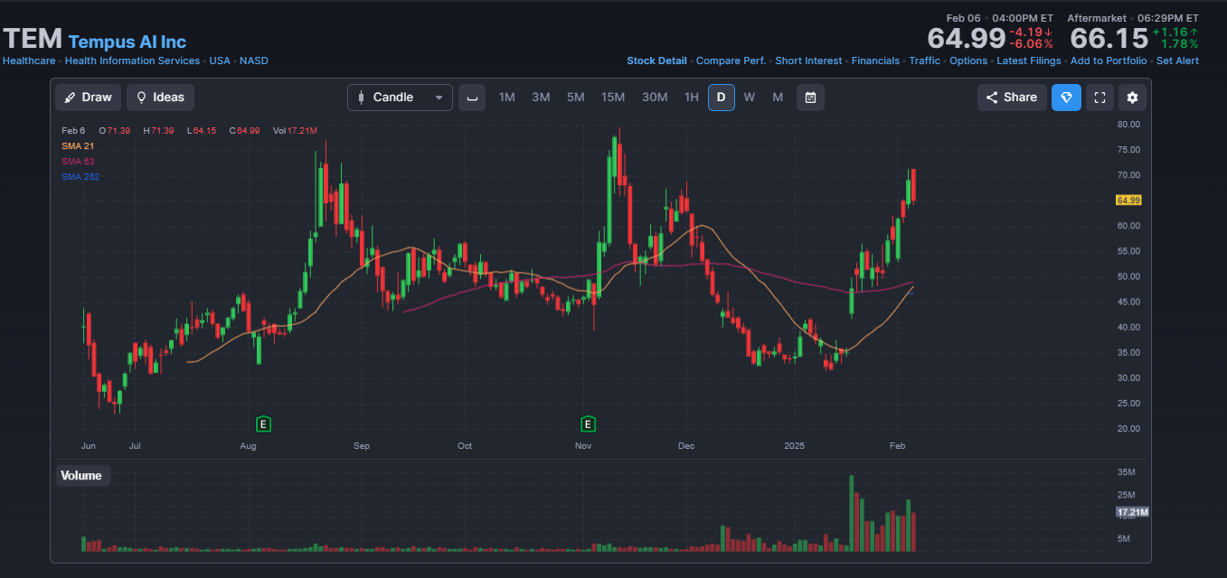Screen dimensions: 1227x578
Task: Open the Draw tools
Action: [88, 98]
